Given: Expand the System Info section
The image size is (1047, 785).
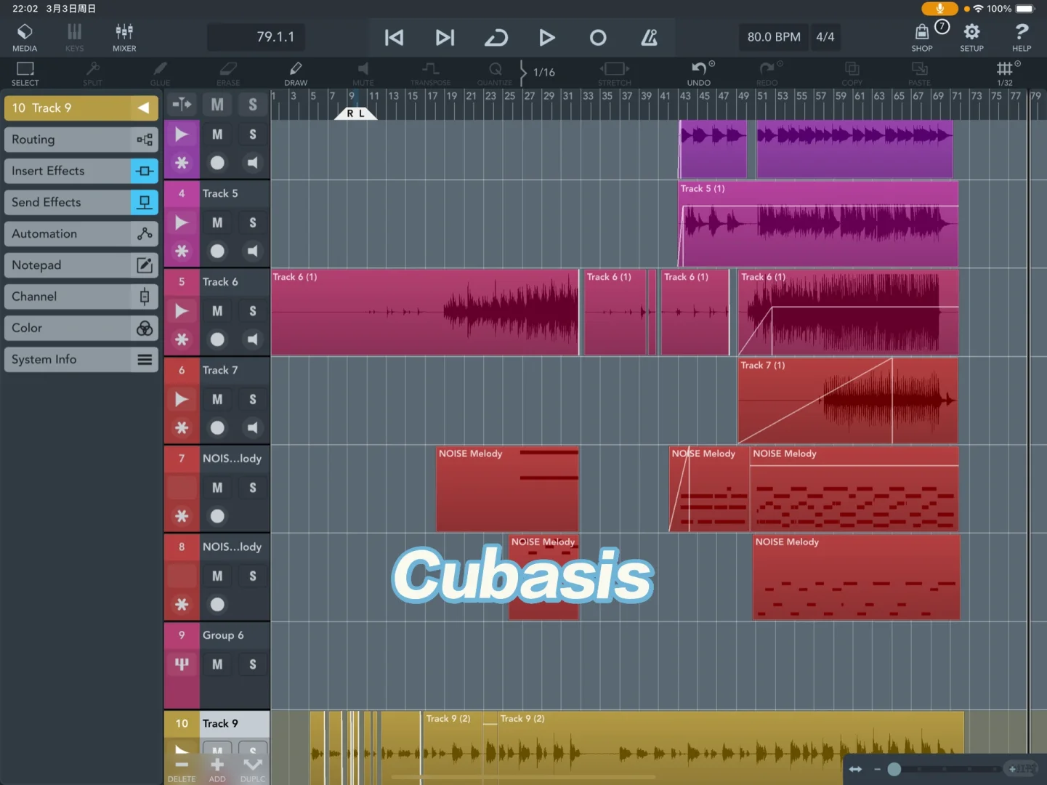Looking at the screenshot, I should click(81, 359).
